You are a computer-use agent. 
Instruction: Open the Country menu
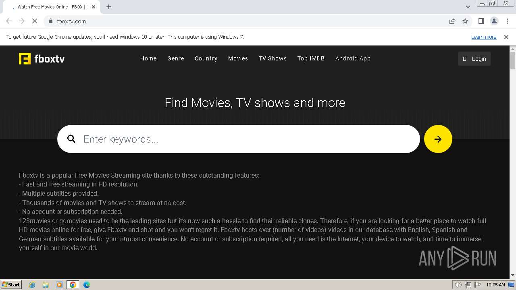(206, 58)
